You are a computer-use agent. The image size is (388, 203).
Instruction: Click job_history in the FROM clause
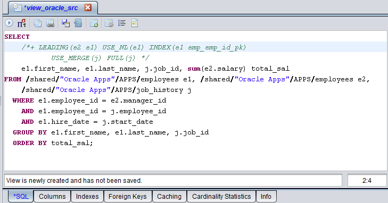pos(160,90)
